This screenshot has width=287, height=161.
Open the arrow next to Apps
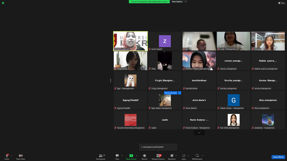tap(188, 156)
